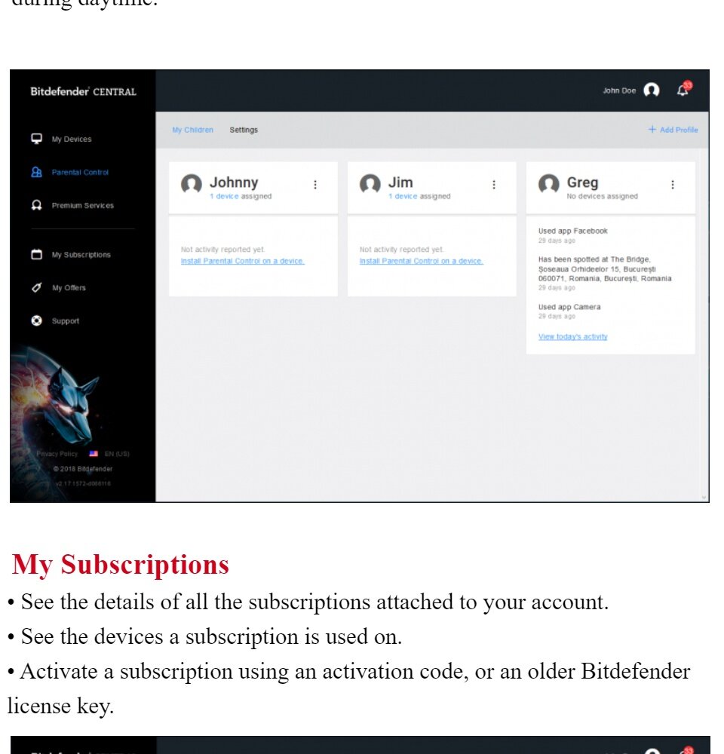Click Johnny's profile avatar
This screenshot has height=754, width=724.
[x=192, y=184]
